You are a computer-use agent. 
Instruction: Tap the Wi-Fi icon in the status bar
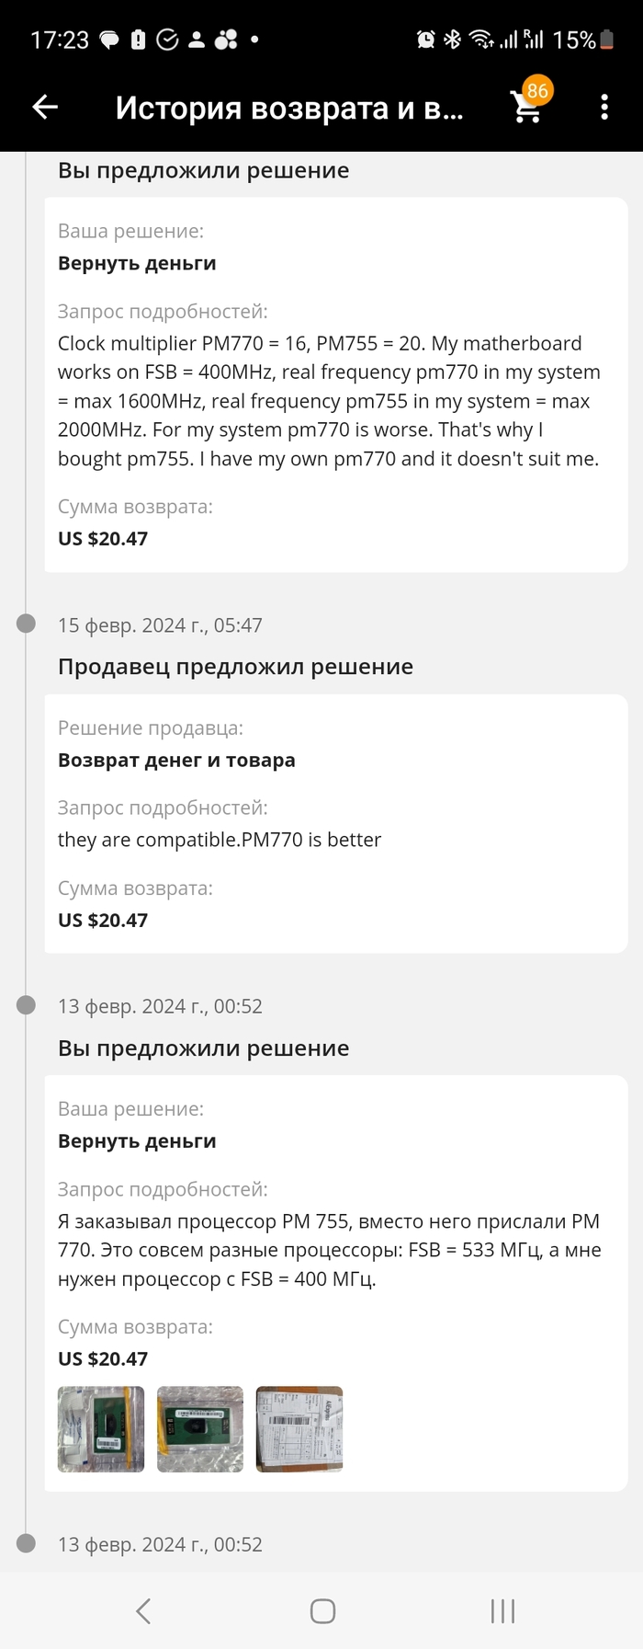point(479,40)
